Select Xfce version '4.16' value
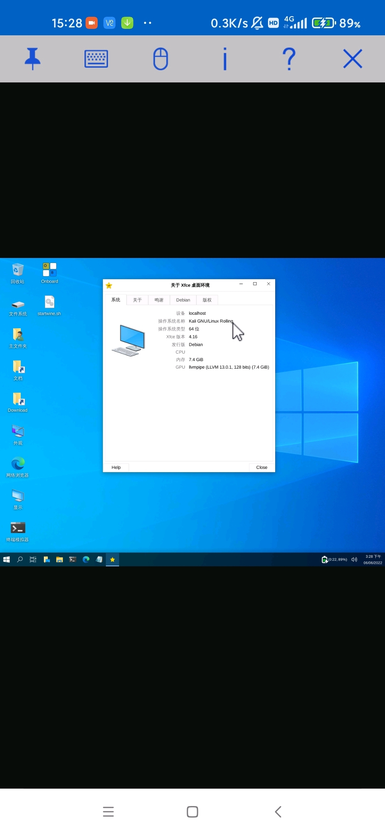Viewport: 385px width, 835px height. (x=193, y=337)
